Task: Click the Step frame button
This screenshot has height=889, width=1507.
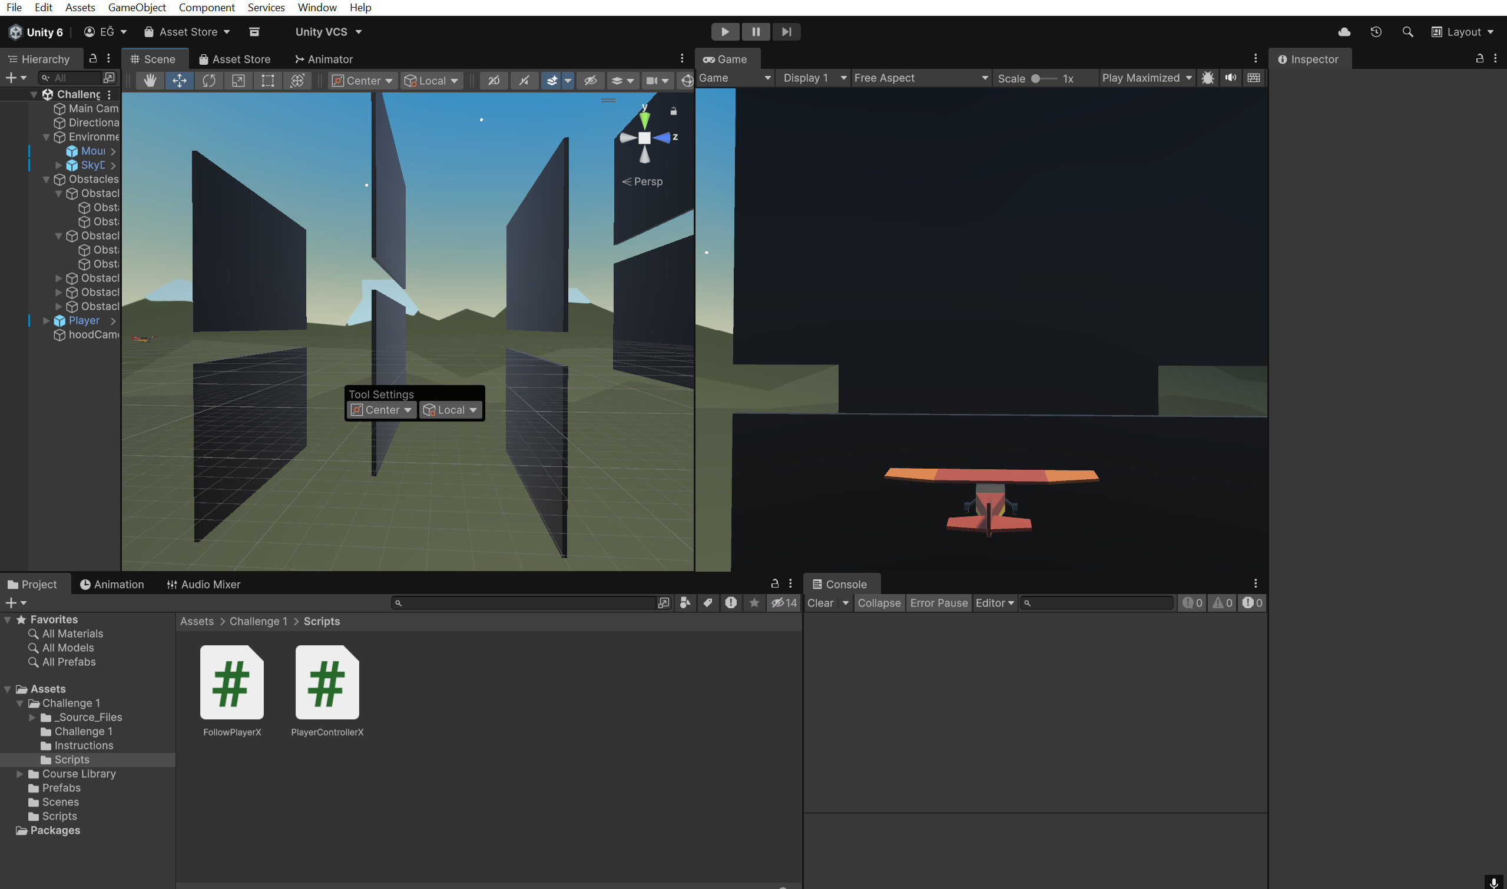Action: (786, 32)
